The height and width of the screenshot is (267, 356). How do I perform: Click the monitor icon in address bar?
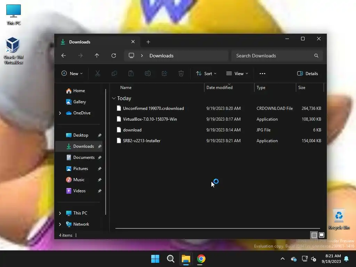[x=131, y=56]
